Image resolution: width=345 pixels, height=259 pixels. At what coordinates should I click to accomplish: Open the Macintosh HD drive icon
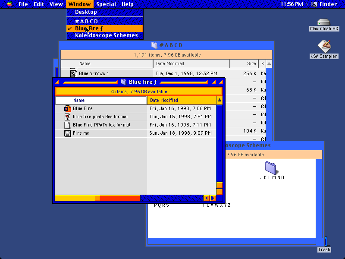(x=324, y=22)
